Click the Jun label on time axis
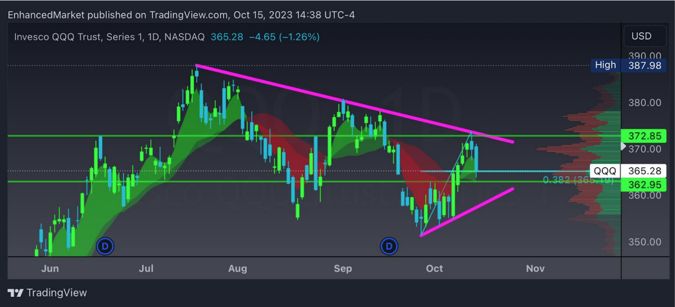This screenshot has height=307, width=675. (x=50, y=268)
